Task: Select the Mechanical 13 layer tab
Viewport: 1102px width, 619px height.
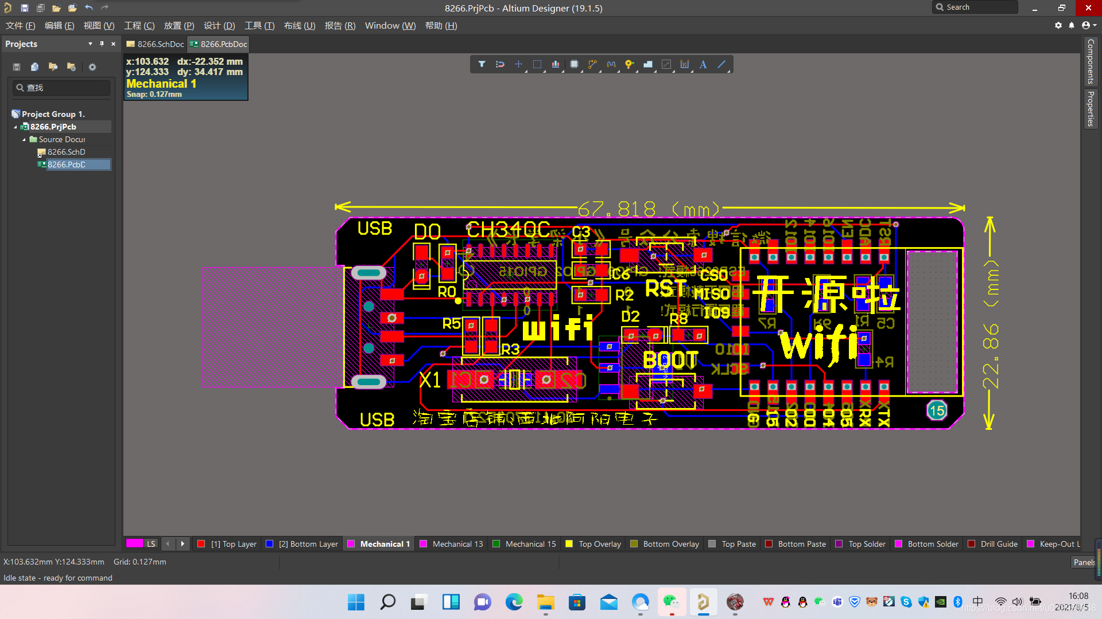Action: (x=452, y=544)
